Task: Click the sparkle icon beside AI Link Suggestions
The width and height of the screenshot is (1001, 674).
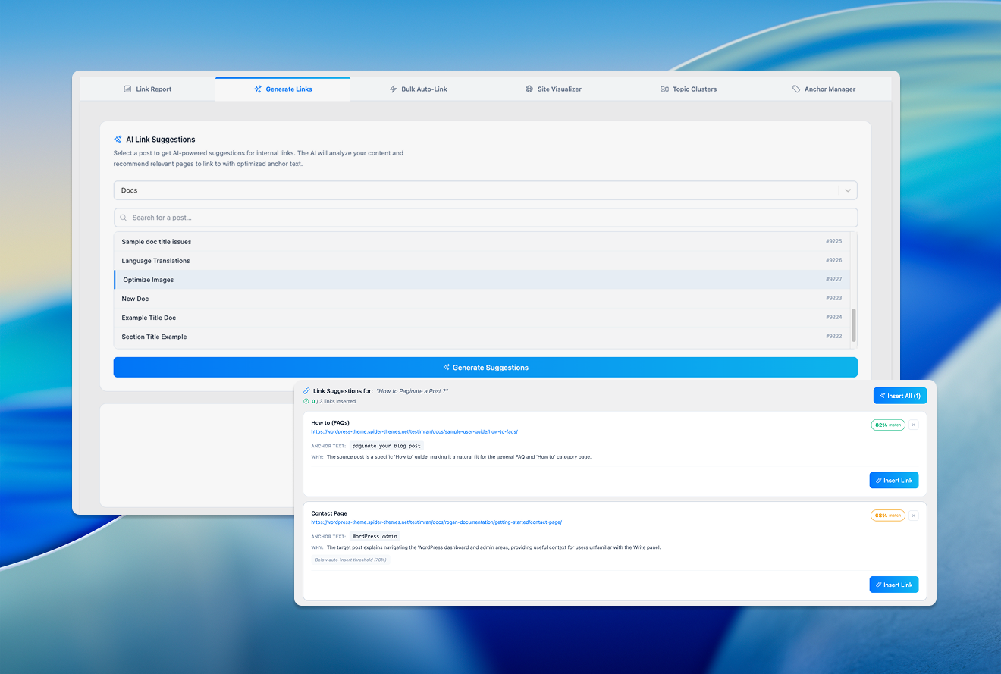Action: tap(118, 140)
